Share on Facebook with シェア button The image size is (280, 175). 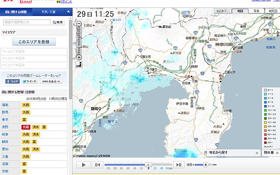12,81
